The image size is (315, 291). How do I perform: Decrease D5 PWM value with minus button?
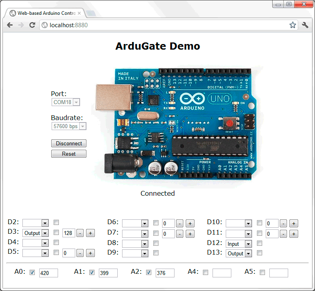80,253
